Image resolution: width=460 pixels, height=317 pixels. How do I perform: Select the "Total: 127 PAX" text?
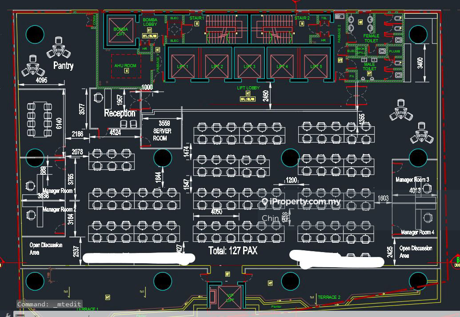click(233, 251)
